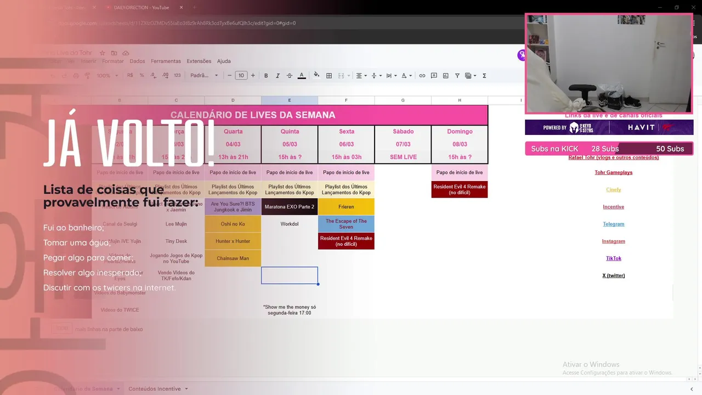Format as percent icon
This screenshot has height=395, width=702.
[142, 76]
